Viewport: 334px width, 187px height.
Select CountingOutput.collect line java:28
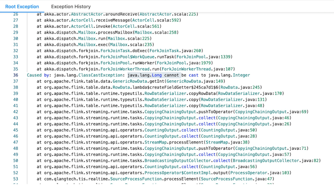click(x=147, y=136)
